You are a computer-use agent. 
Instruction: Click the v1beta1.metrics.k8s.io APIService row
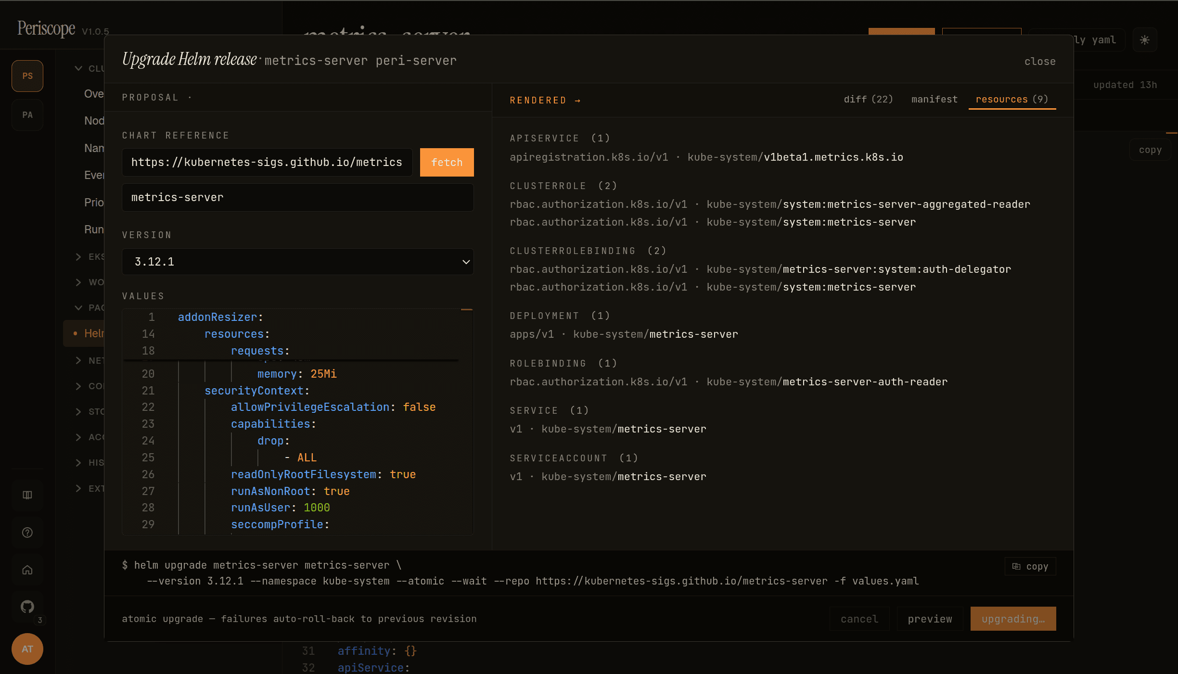pos(706,157)
